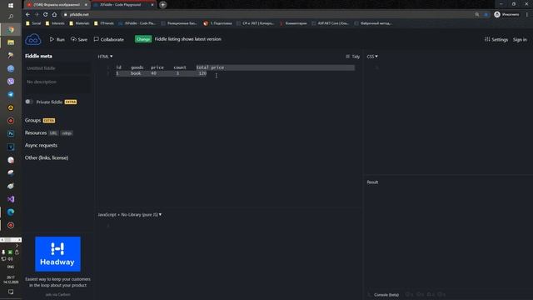533x300 pixels.
Task: Go back in browser history
Action: pos(27,15)
